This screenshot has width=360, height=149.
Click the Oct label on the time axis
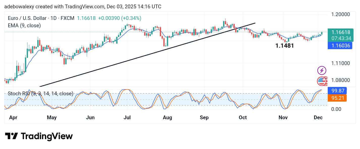(243, 118)
